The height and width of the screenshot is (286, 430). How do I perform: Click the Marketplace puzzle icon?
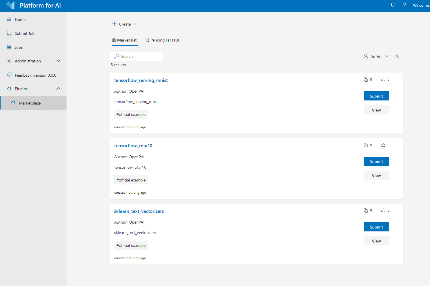[13, 103]
